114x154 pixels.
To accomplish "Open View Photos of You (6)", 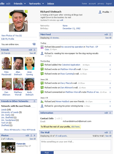I will click(12, 36).
